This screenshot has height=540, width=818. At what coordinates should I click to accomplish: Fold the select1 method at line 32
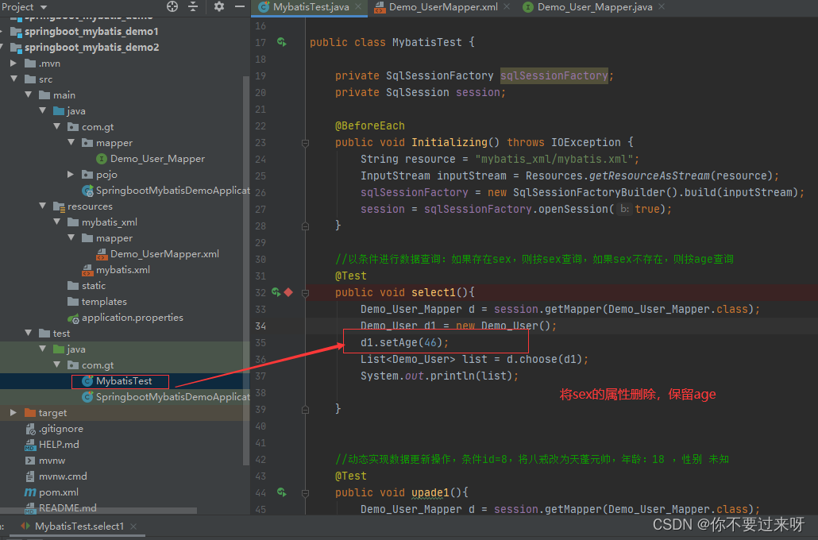pos(305,293)
